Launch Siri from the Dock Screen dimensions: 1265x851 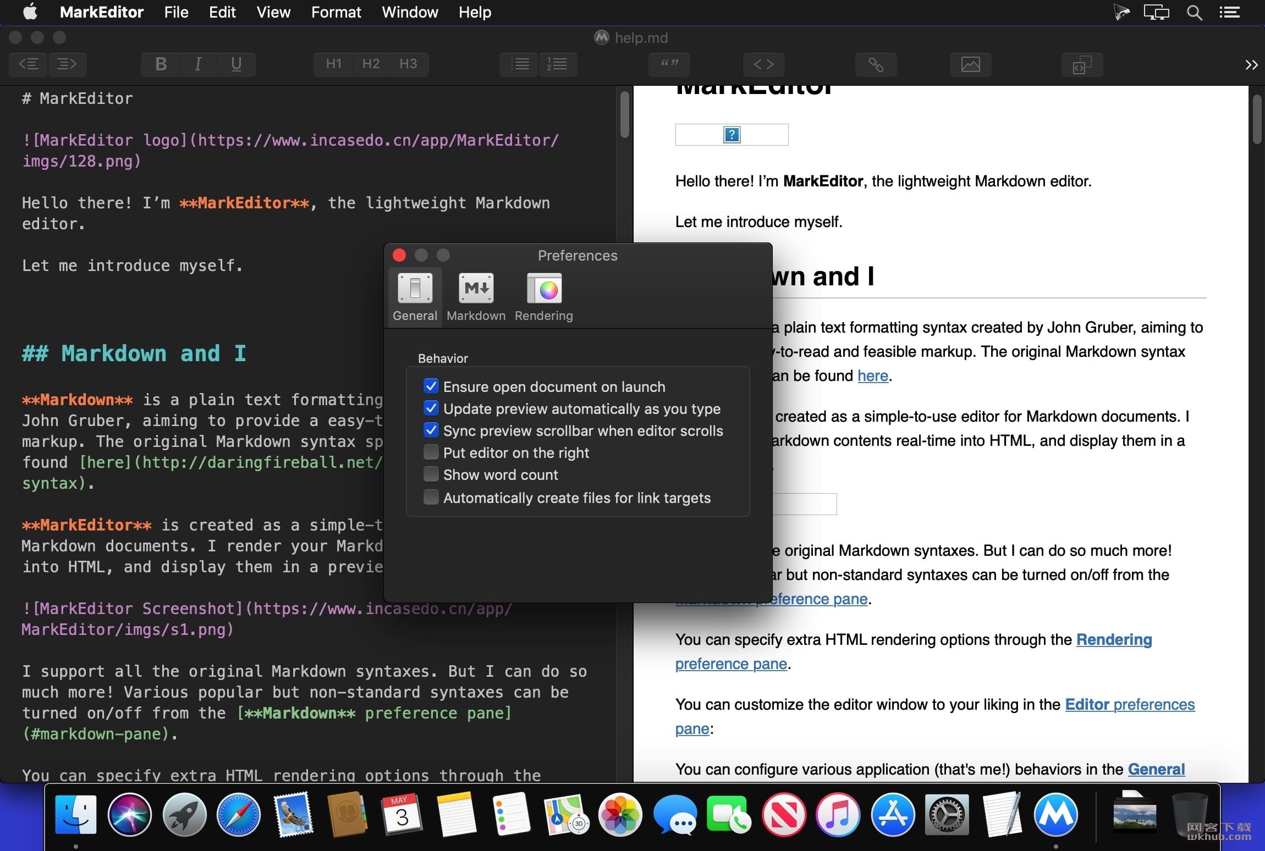click(130, 814)
